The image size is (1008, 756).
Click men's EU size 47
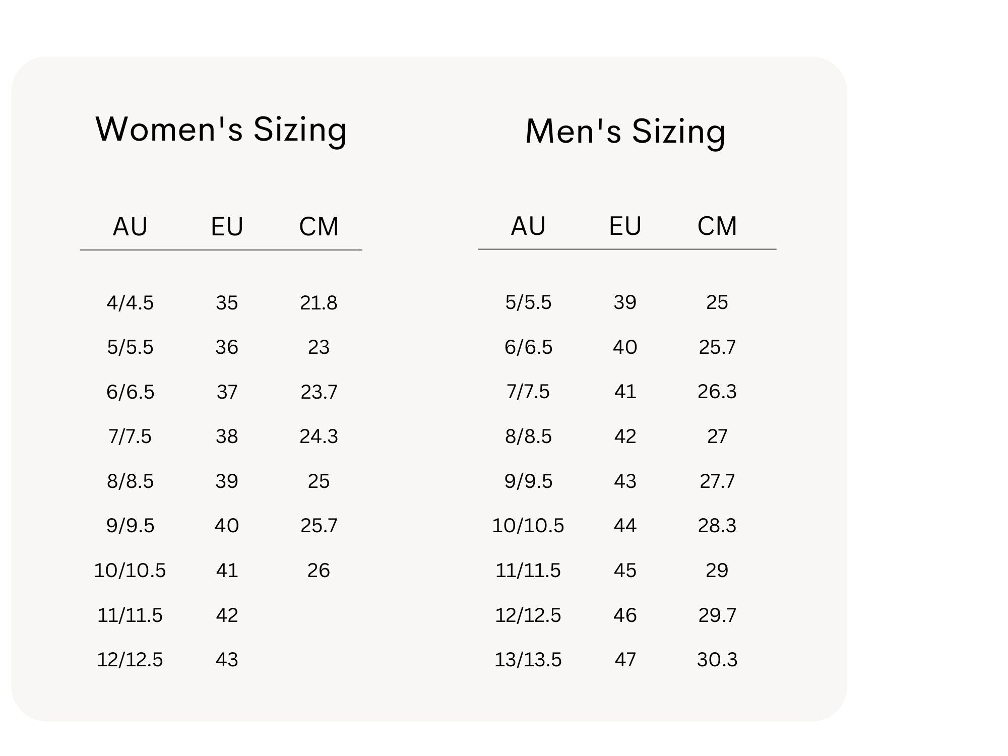[x=625, y=660]
